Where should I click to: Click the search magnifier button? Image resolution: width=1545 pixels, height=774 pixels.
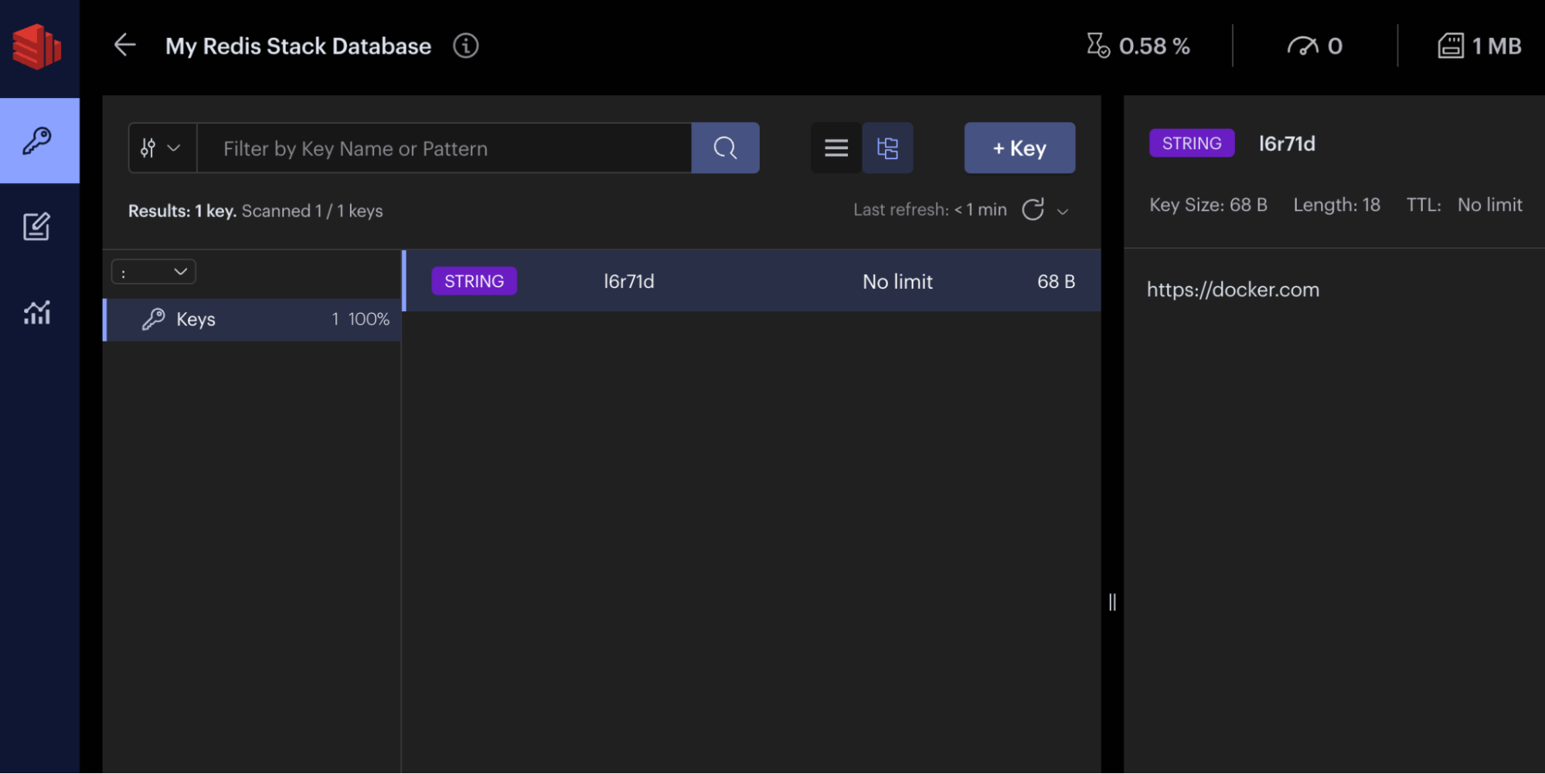pos(725,148)
